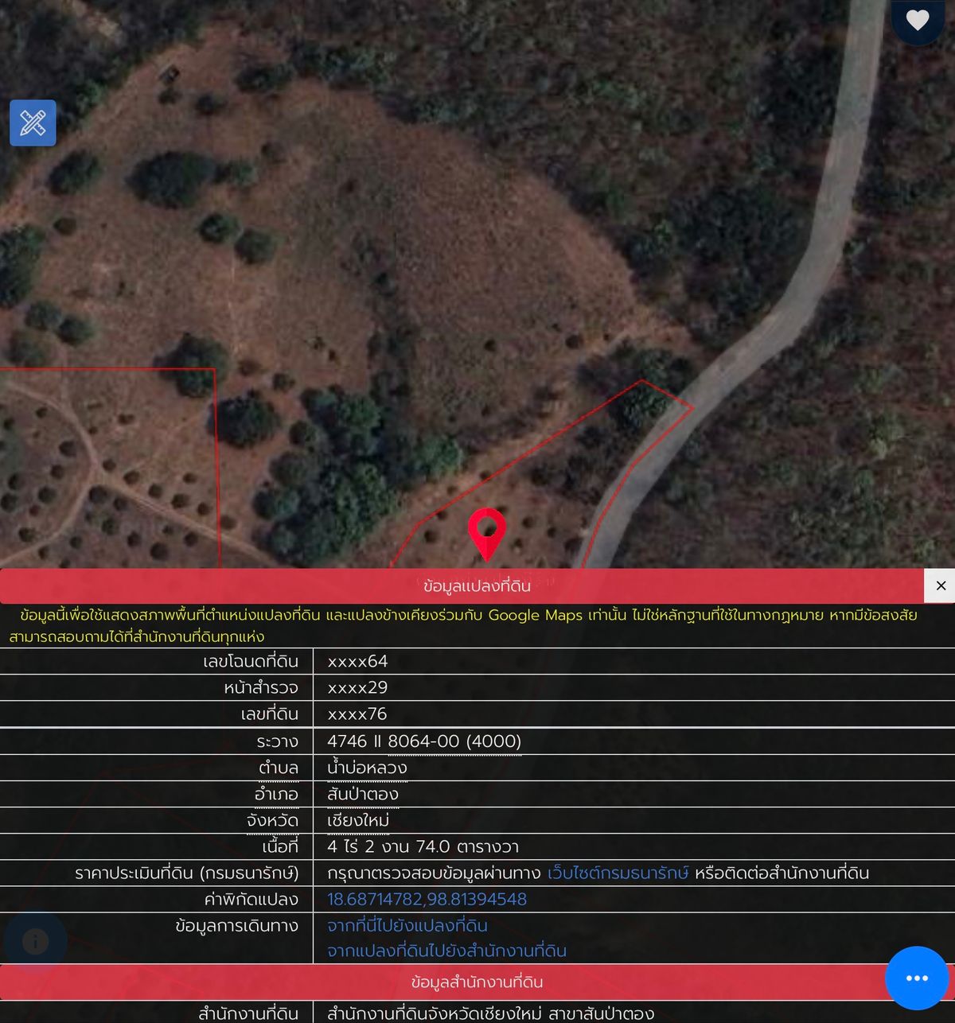
Task: Tap the อำเภอ row label
Action: (x=277, y=794)
